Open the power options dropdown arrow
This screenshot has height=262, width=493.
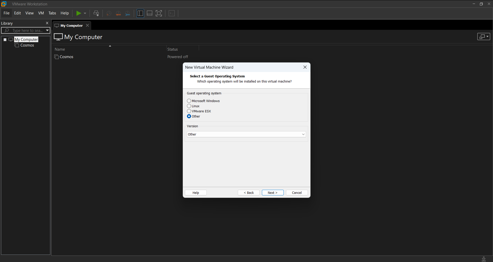[x=85, y=13]
